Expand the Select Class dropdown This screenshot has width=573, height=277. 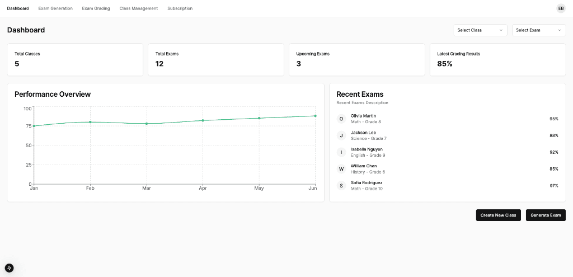pyautogui.click(x=480, y=30)
